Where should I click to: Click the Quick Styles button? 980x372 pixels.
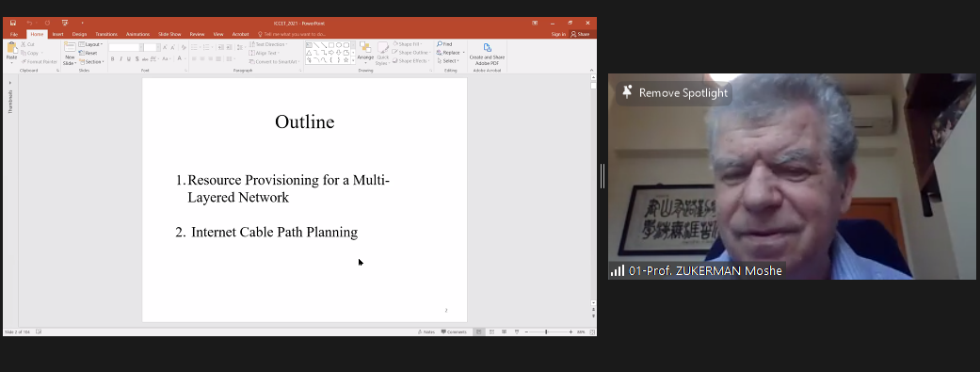[382, 54]
